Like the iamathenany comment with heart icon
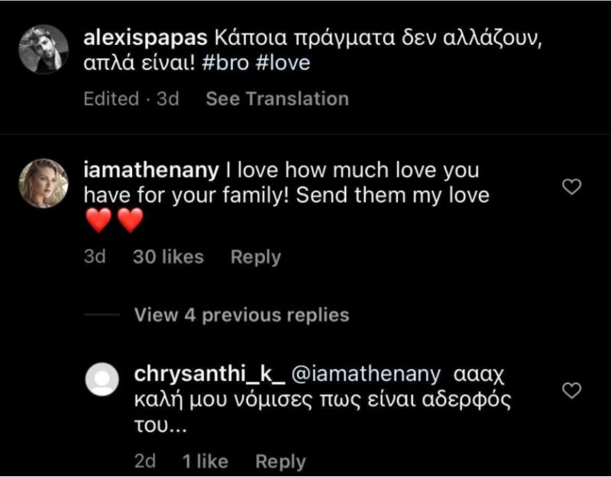The height and width of the screenshot is (477, 611). tap(571, 187)
